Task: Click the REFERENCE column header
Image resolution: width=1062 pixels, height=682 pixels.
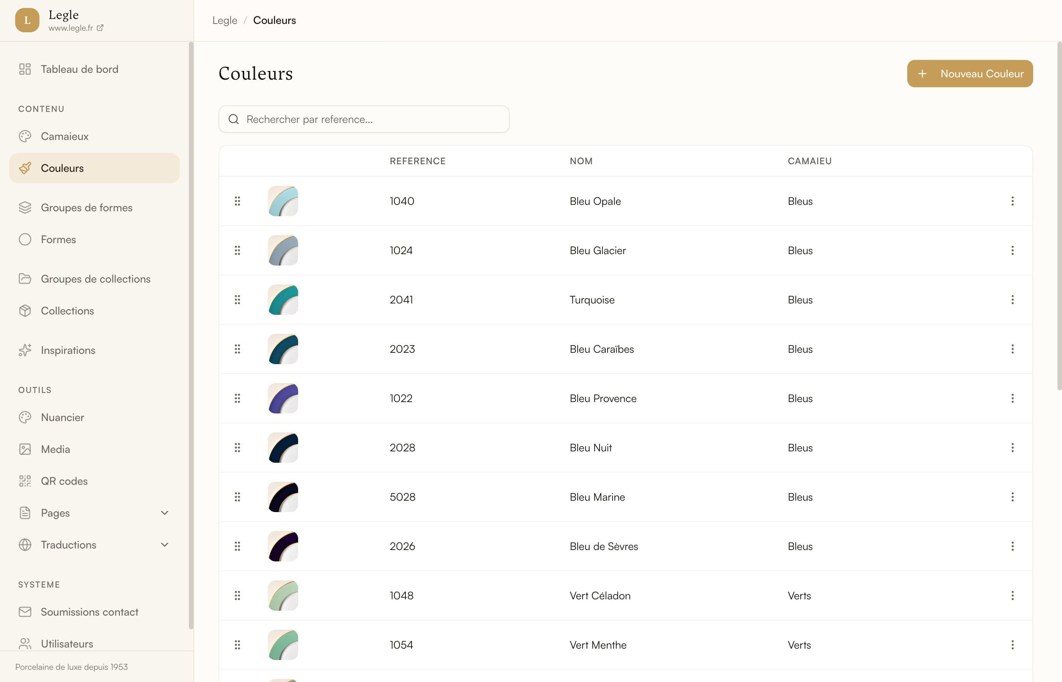Action: pos(418,161)
